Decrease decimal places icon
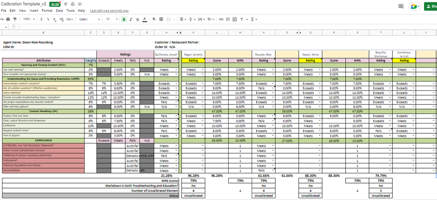Screen dimensions: 437x200 [54, 19]
